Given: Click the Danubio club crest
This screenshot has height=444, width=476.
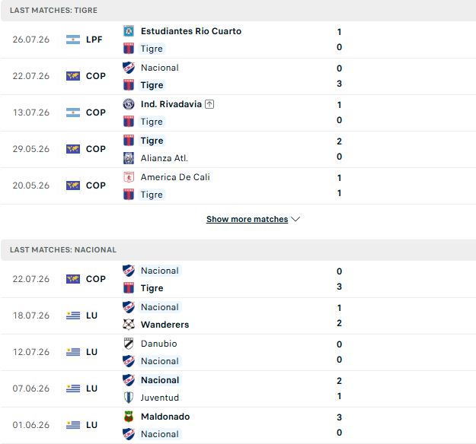Looking at the screenshot, I should (x=129, y=344).
